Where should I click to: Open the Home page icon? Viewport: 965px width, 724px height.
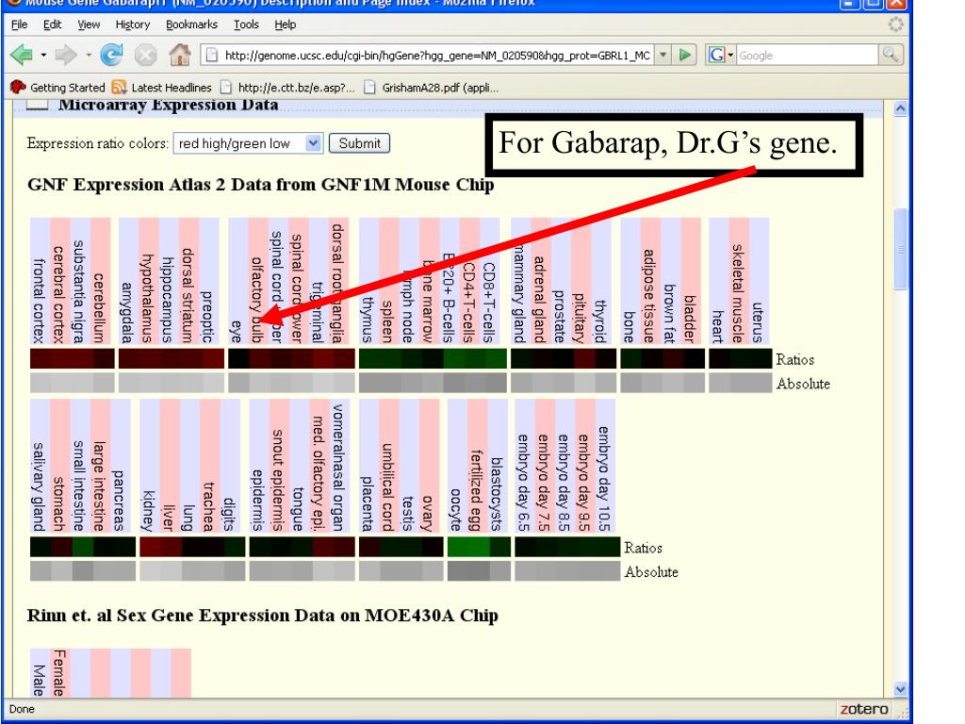tap(180, 55)
